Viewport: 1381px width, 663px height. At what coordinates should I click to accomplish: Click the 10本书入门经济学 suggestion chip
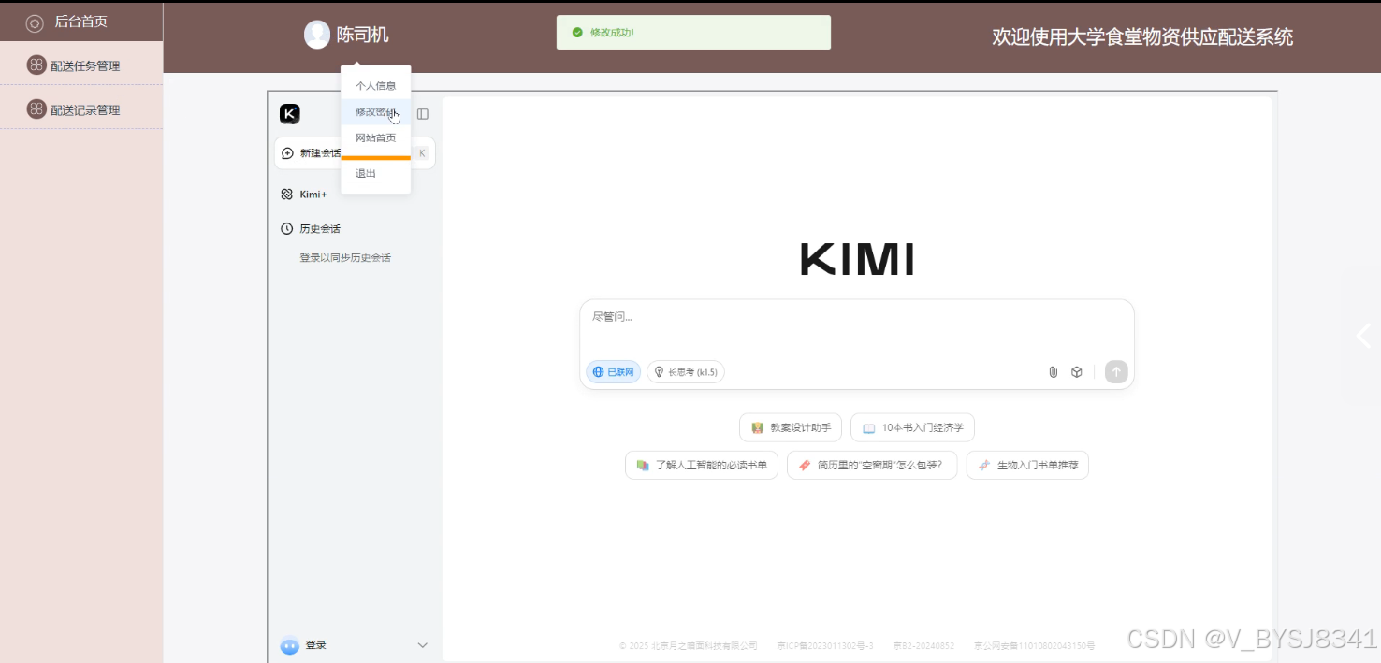click(x=912, y=427)
